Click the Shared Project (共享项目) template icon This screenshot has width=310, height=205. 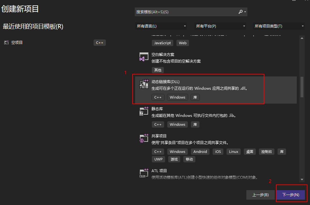point(144,138)
